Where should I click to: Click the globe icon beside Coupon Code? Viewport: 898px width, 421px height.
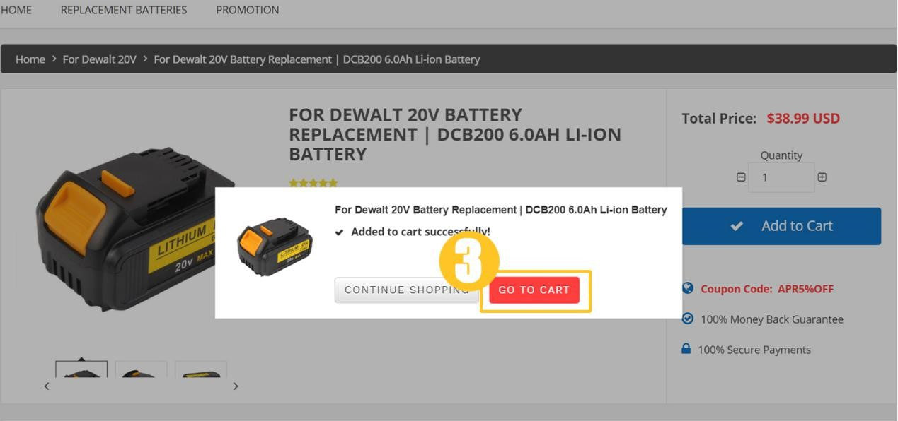687,288
